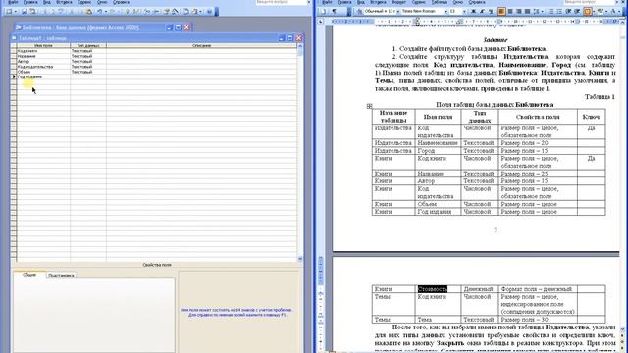
Task: Click the empty data type cell for 'Год издания'
Action: coord(88,76)
